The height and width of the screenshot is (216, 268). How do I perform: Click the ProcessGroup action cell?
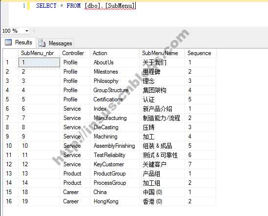(x=115, y=183)
